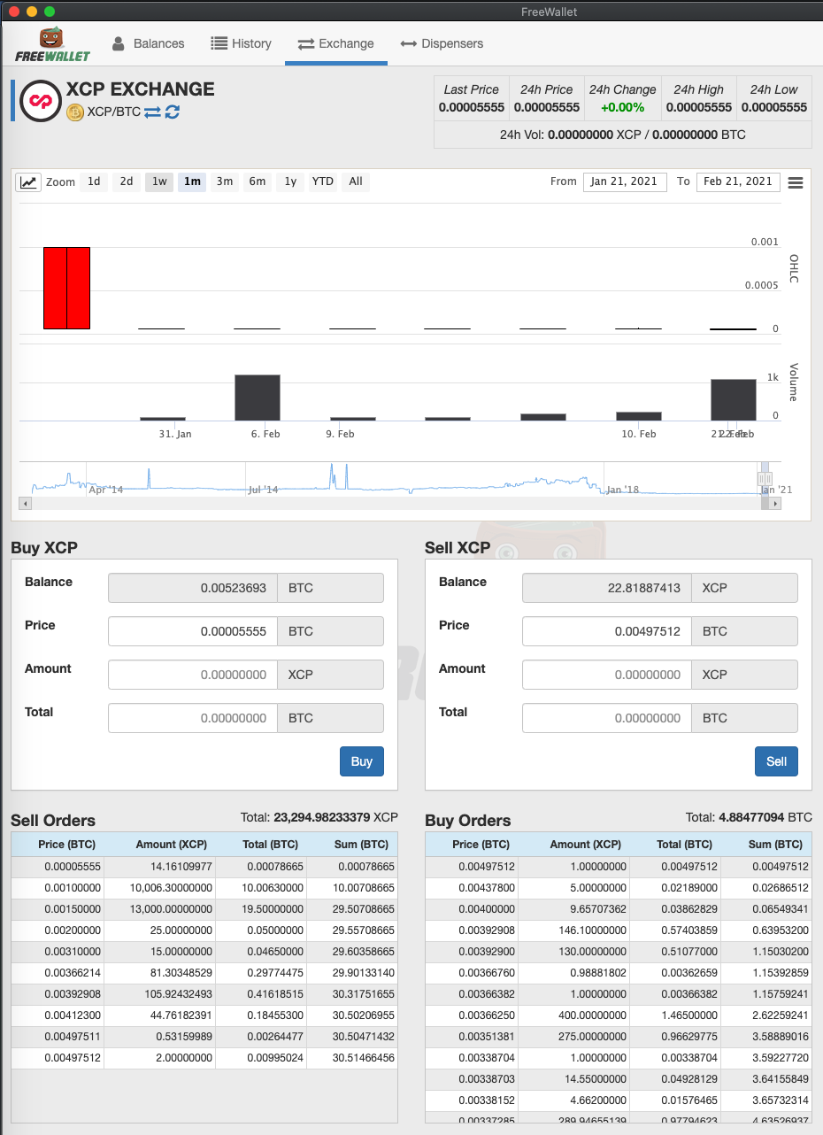The height and width of the screenshot is (1135, 823).
Task: Select buy order at price 0.00400000
Action: tap(619, 909)
